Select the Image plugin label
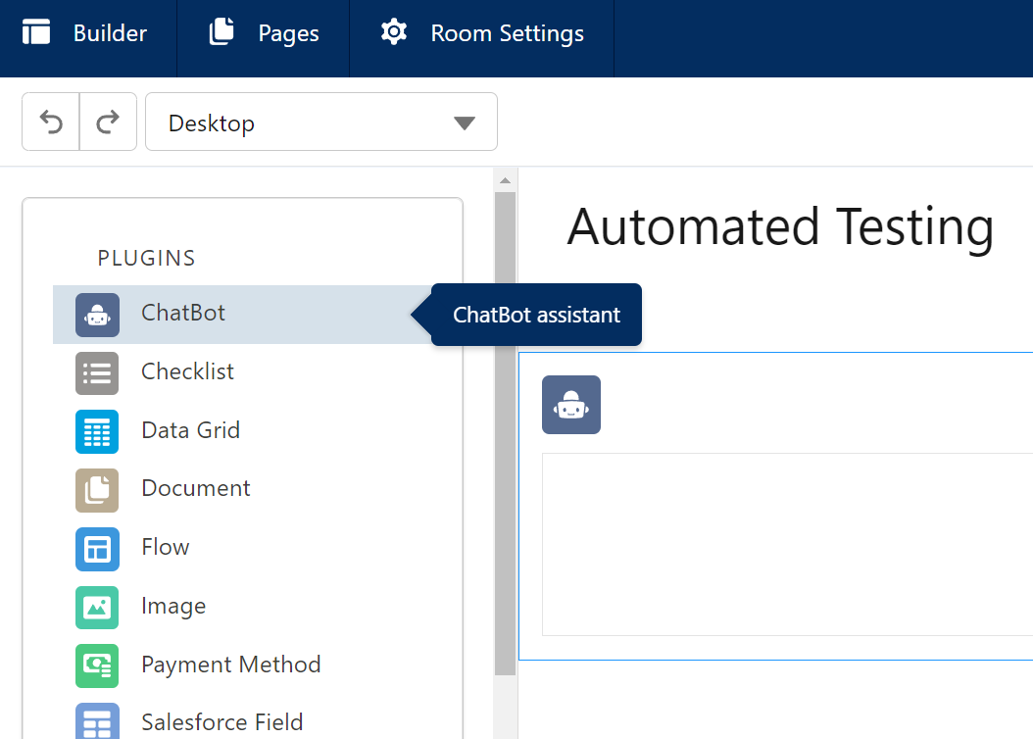The height and width of the screenshot is (739, 1033). [x=173, y=606]
